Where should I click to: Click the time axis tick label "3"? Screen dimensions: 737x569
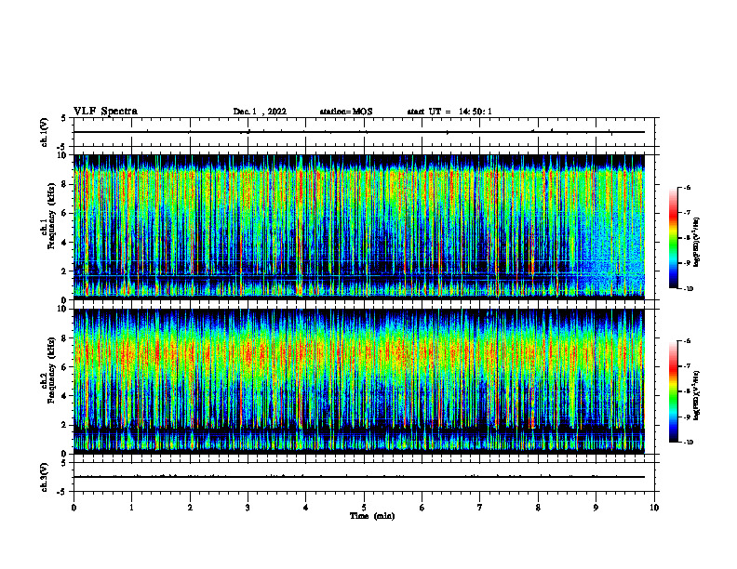(x=248, y=508)
